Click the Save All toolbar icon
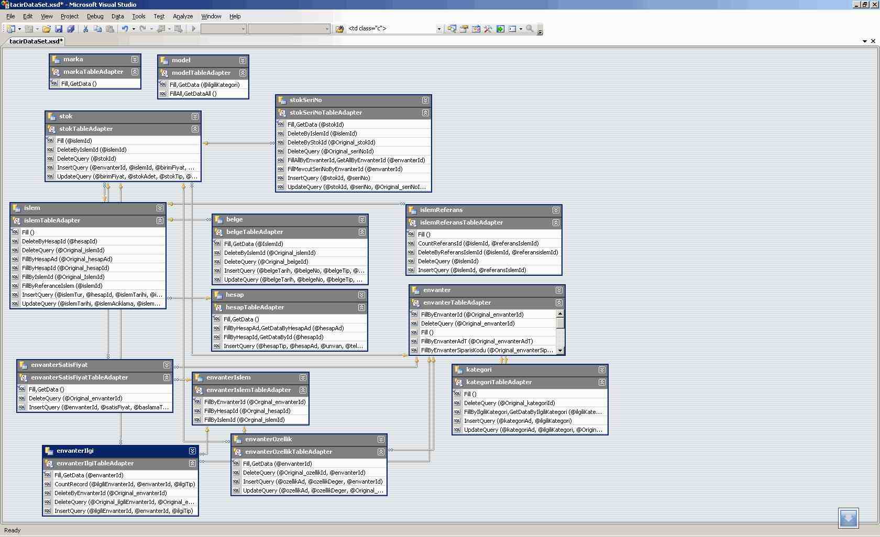Screen dimensions: 880x537 [71, 29]
